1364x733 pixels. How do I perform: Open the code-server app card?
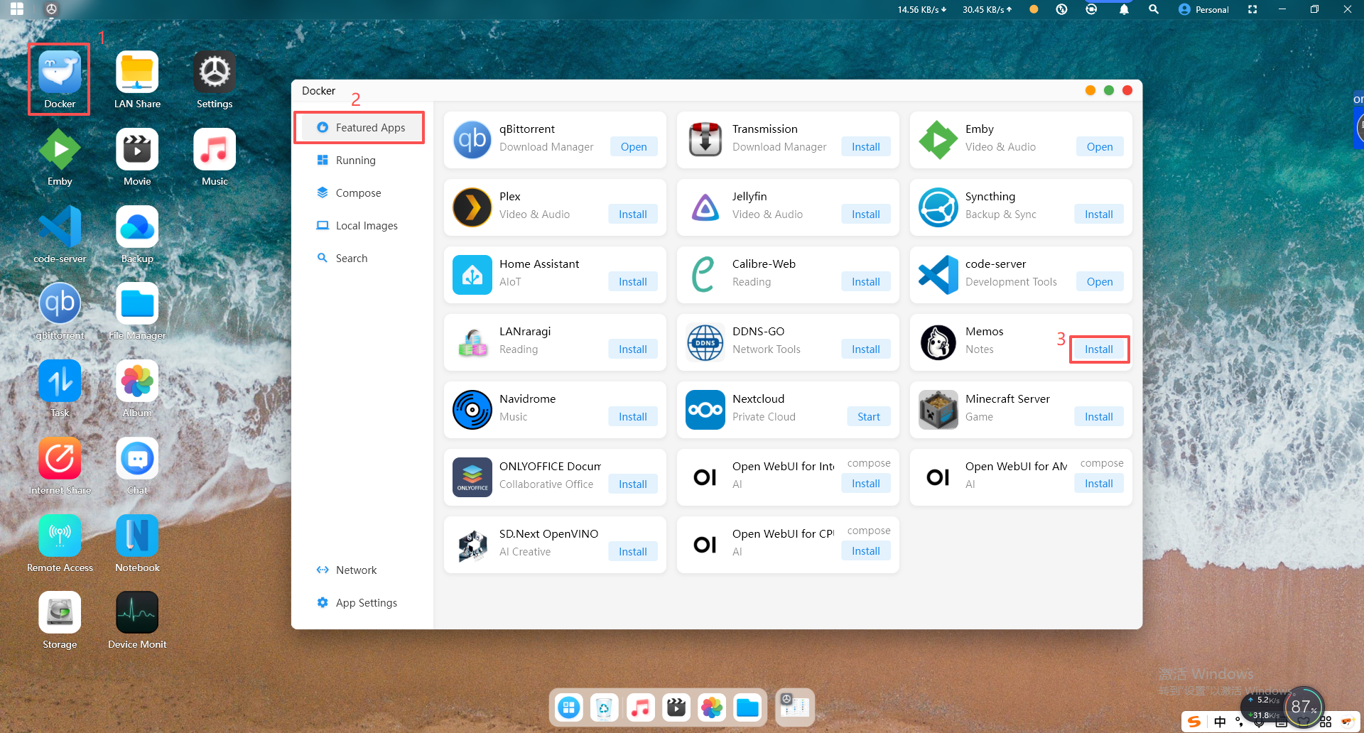point(1100,282)
